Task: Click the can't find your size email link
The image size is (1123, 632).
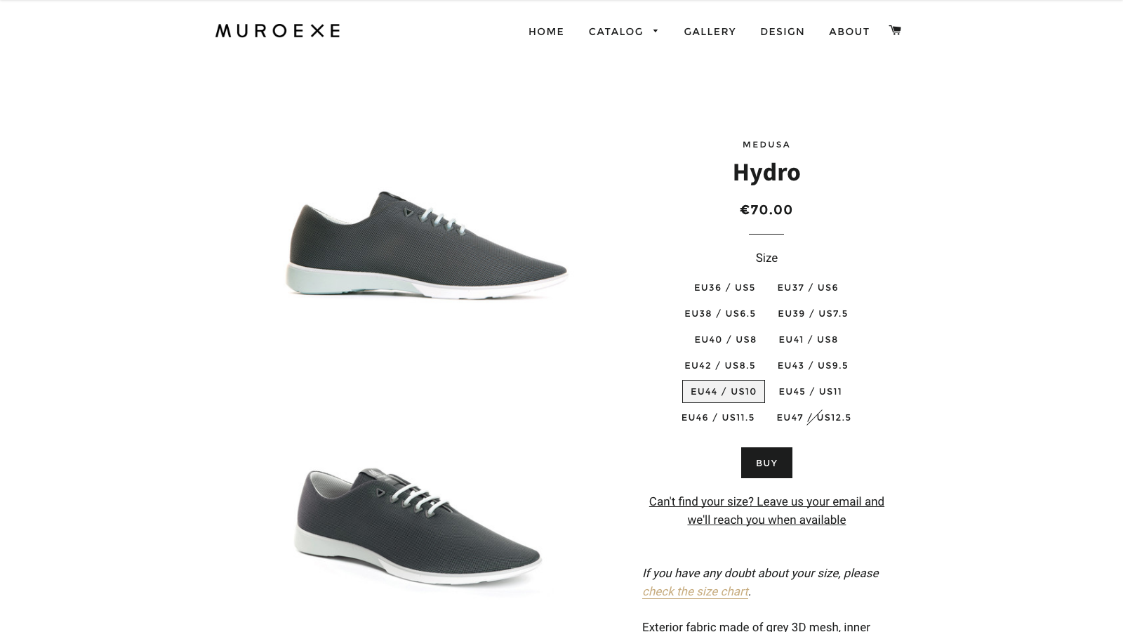Action: tap(766, 511)
